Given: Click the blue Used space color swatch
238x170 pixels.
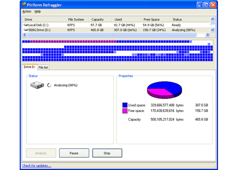Looking at the screenshot, I should coord(125,105).
